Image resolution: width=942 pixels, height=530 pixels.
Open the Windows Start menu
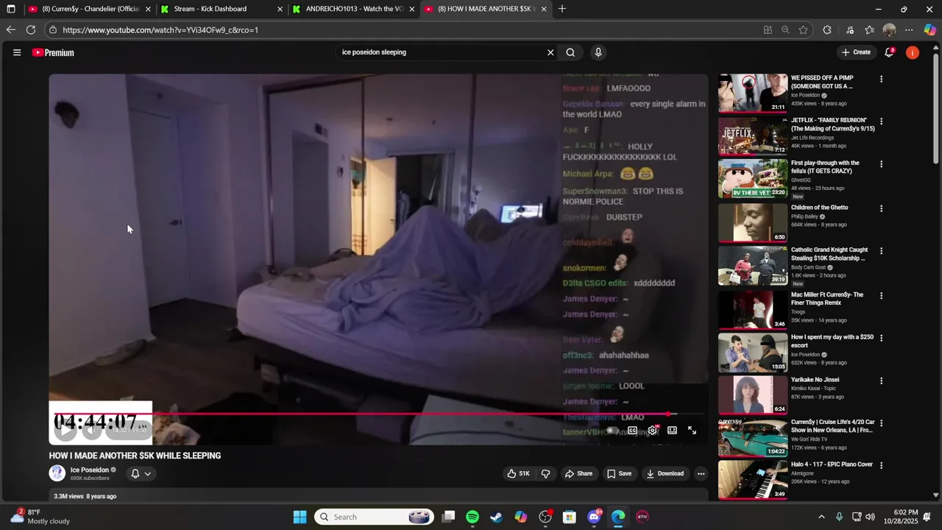point(300,517)
